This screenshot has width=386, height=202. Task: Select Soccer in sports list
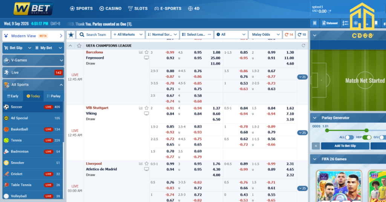click(33, 107)
